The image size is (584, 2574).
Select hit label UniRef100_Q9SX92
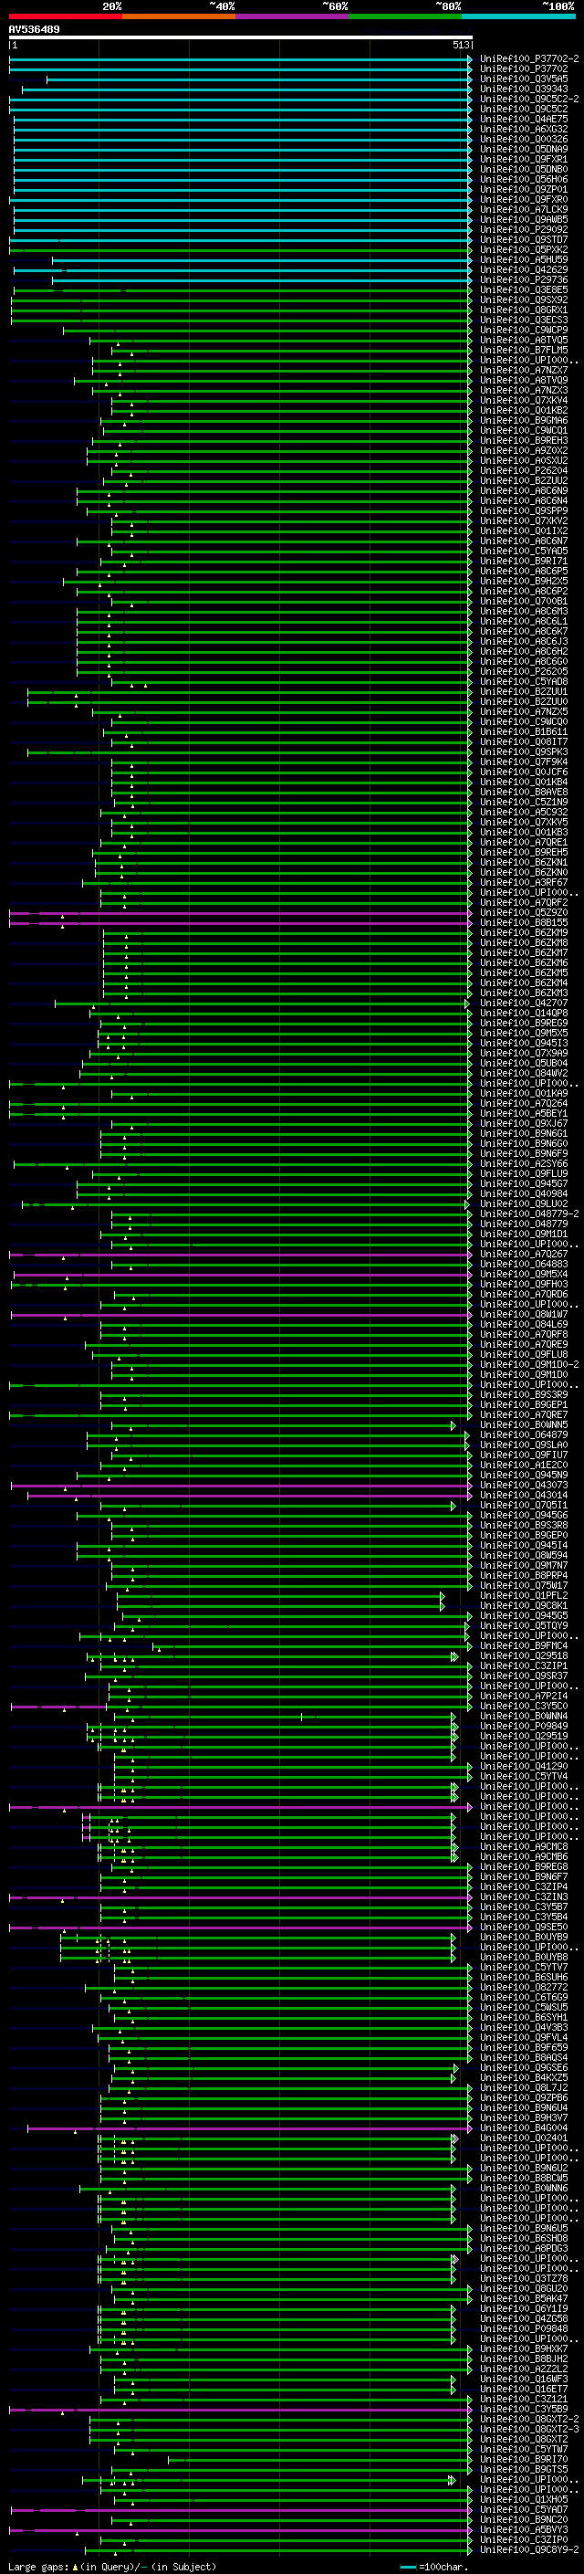524,299
